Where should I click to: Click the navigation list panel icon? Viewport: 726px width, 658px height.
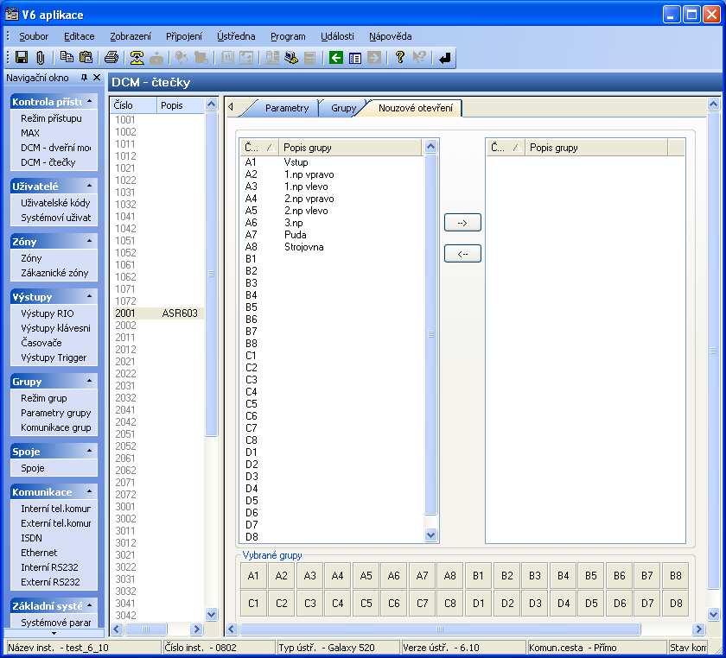point(355,57)
